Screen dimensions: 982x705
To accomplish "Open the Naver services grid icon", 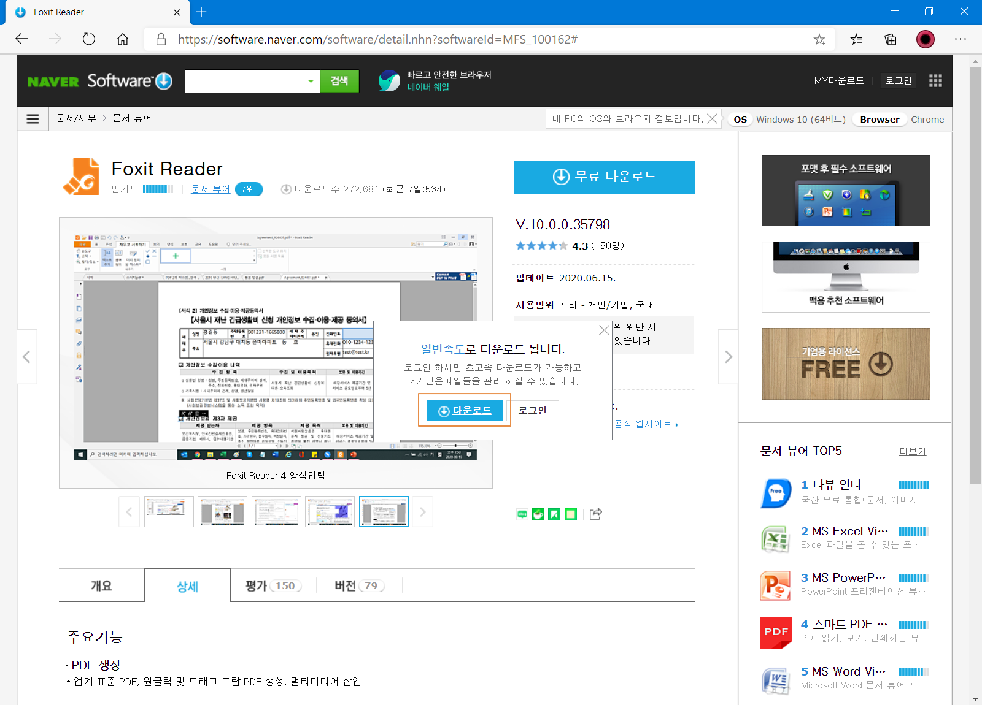I will 935,81.
